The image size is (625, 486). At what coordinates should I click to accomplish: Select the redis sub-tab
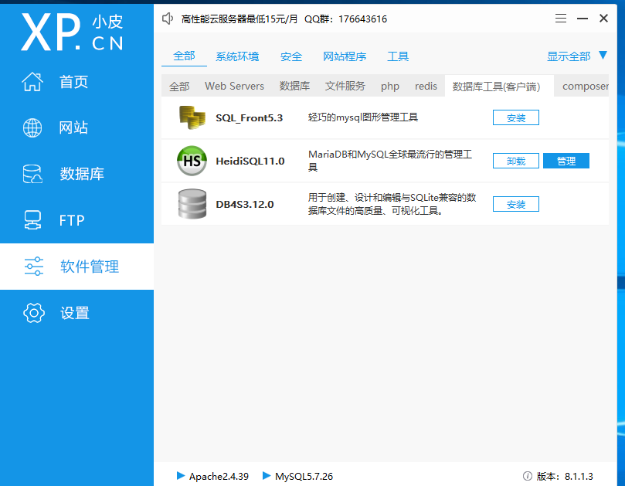click(426, 86)
